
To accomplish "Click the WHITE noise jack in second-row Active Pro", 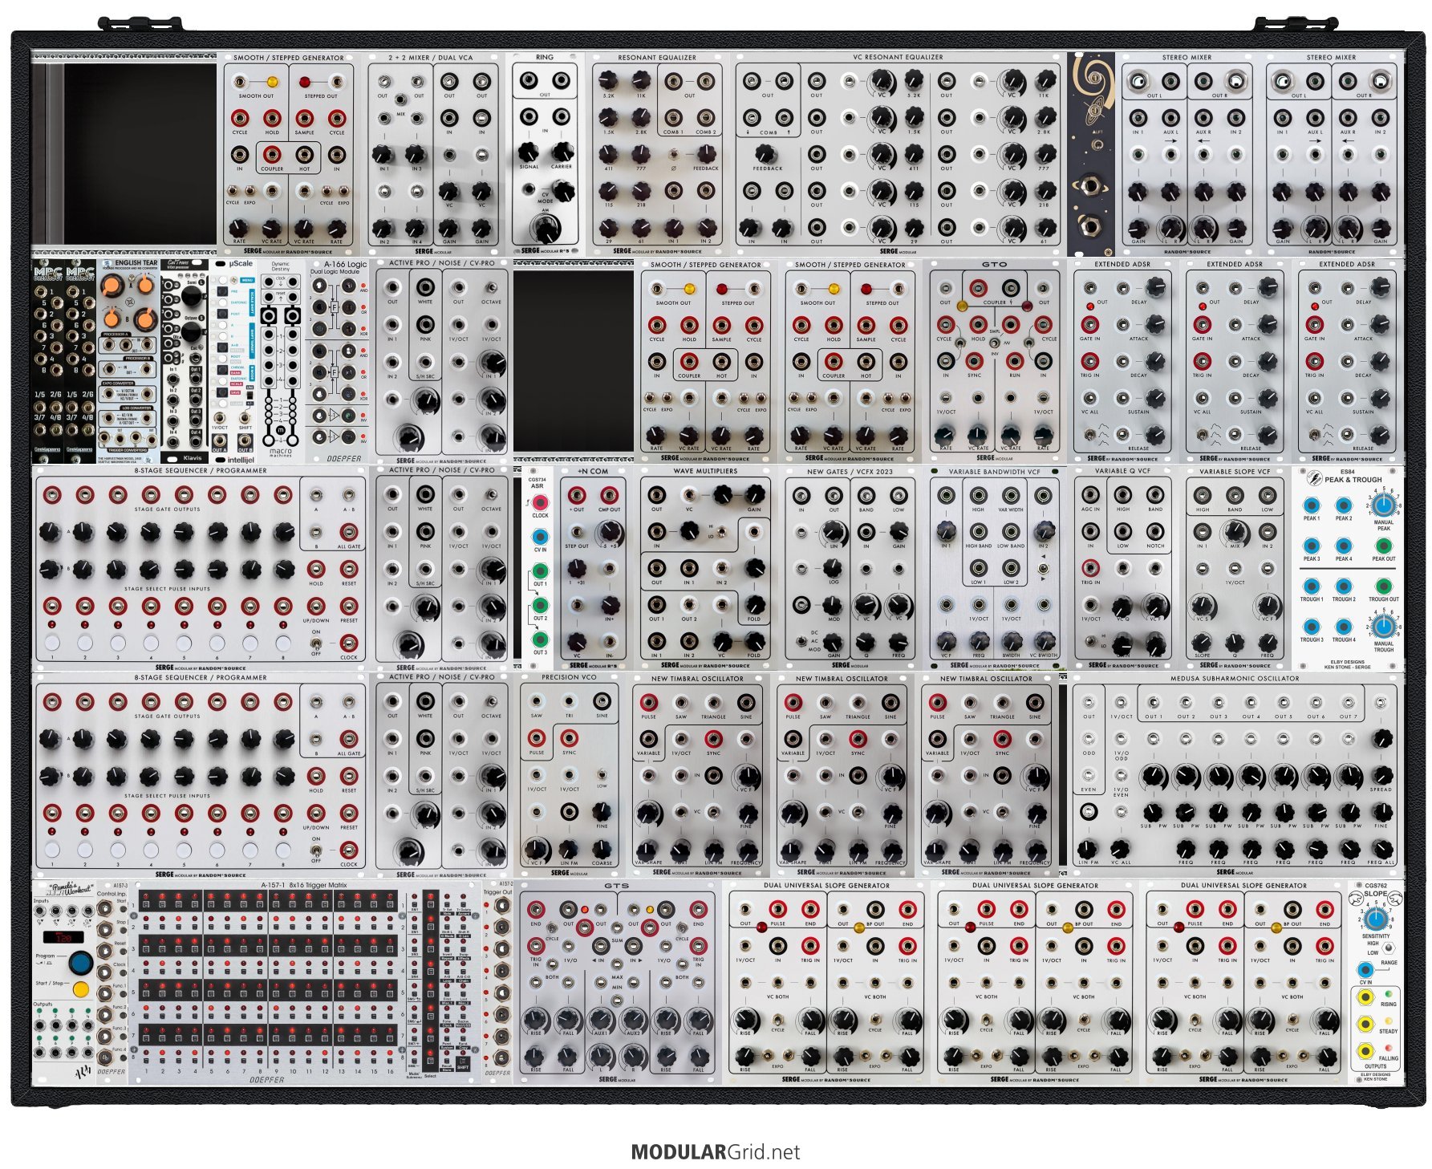I will [425, 288].
